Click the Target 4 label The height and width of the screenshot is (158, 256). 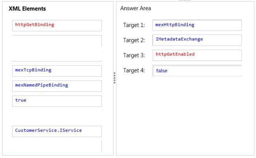134,70
